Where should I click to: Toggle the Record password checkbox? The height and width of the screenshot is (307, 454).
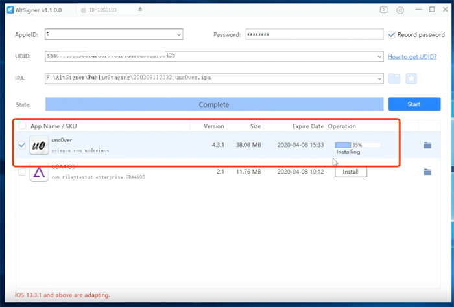pyautogui.click(x=392, y=34)
